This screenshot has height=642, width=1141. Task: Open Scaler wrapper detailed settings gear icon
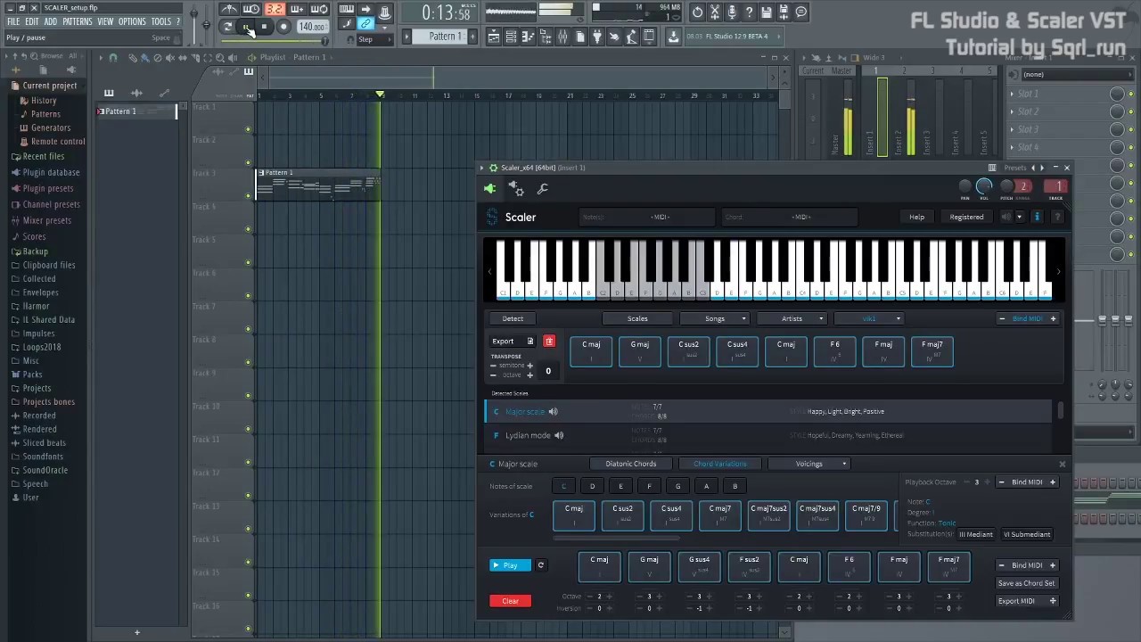tap(516, 189)
